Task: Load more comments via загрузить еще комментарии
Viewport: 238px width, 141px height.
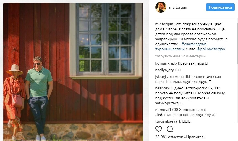Action: pyautogui.click(x=180, y=56)
